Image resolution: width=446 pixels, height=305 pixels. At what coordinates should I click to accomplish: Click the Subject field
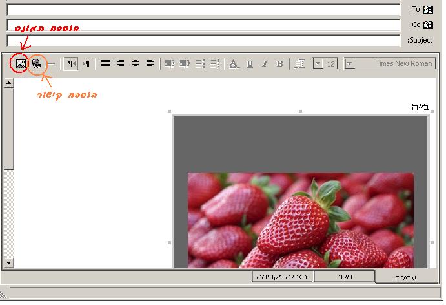coord(203,41)
